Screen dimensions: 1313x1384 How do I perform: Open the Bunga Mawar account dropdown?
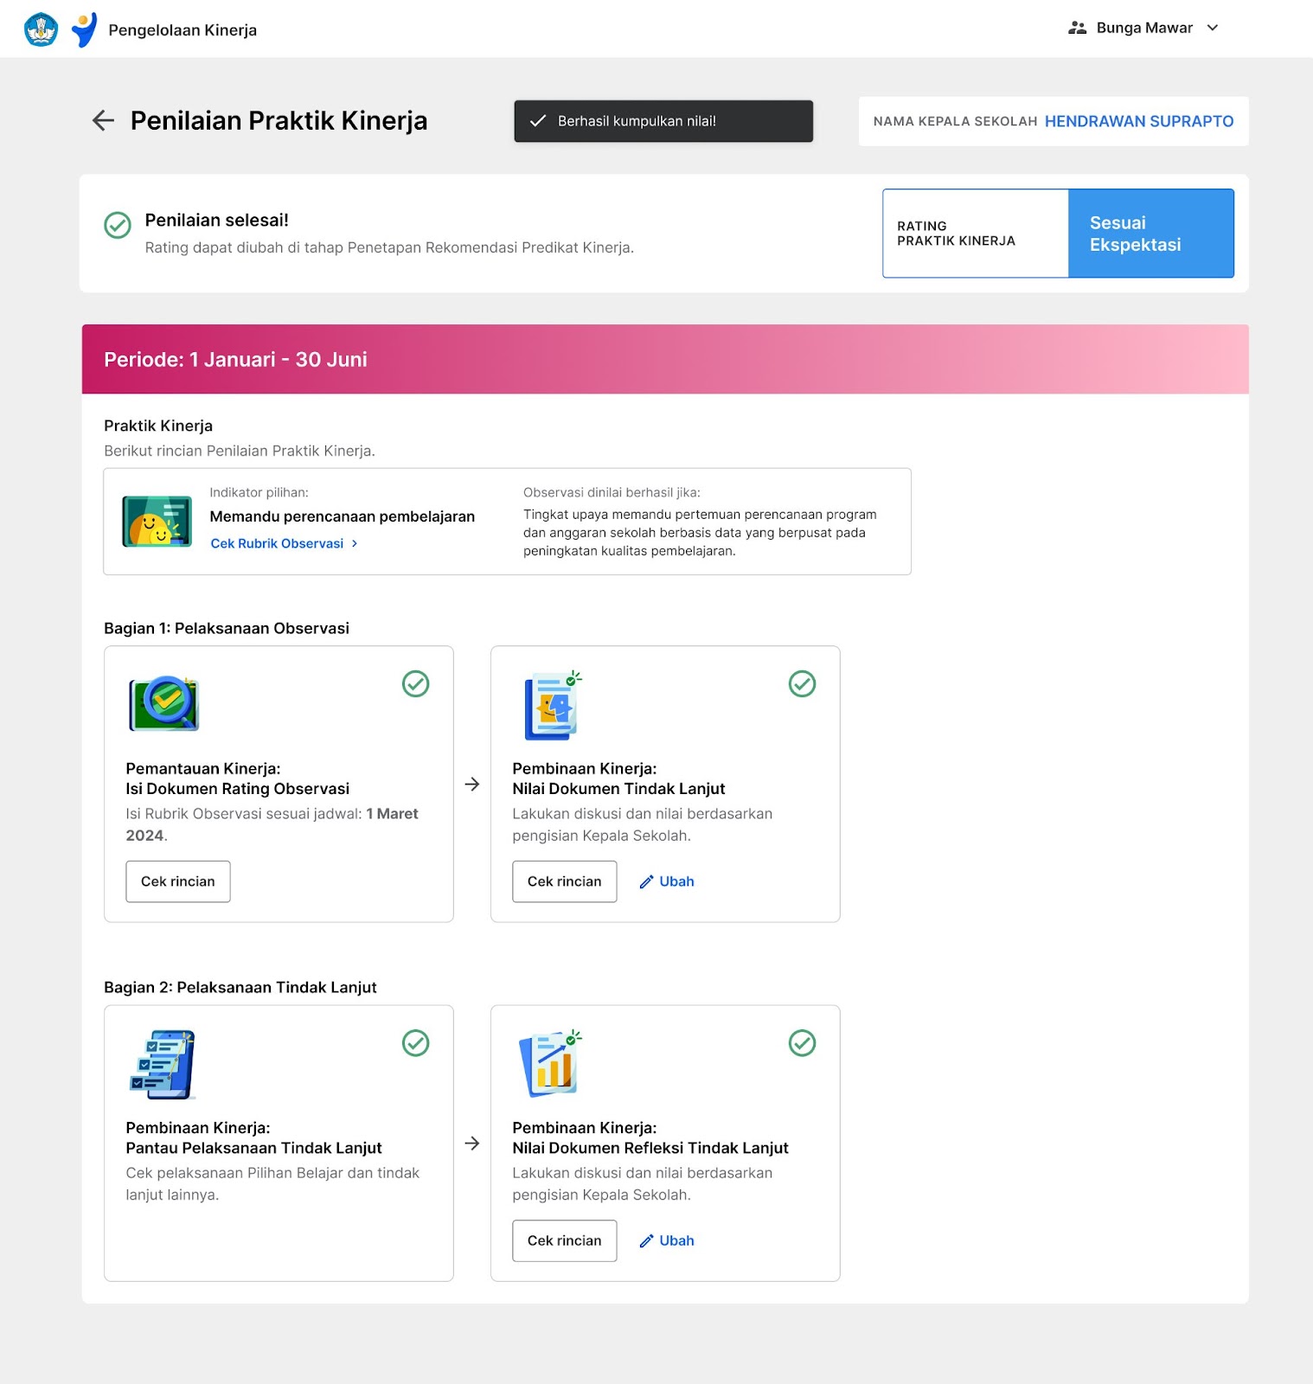1212,28
